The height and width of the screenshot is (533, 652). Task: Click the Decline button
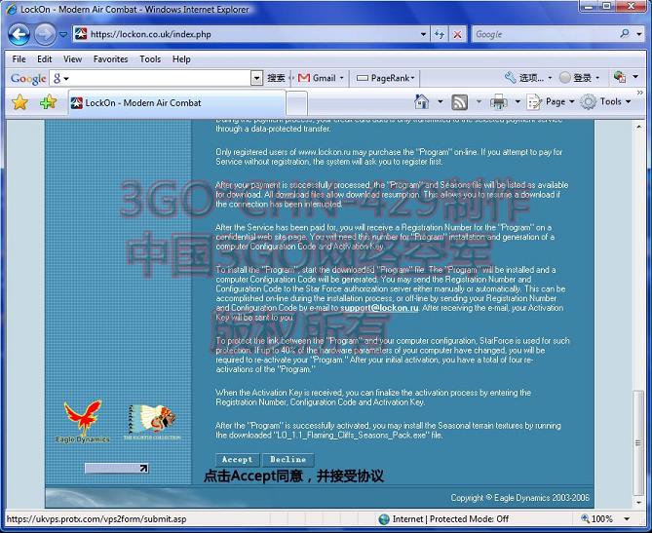(x=288, y=459)
